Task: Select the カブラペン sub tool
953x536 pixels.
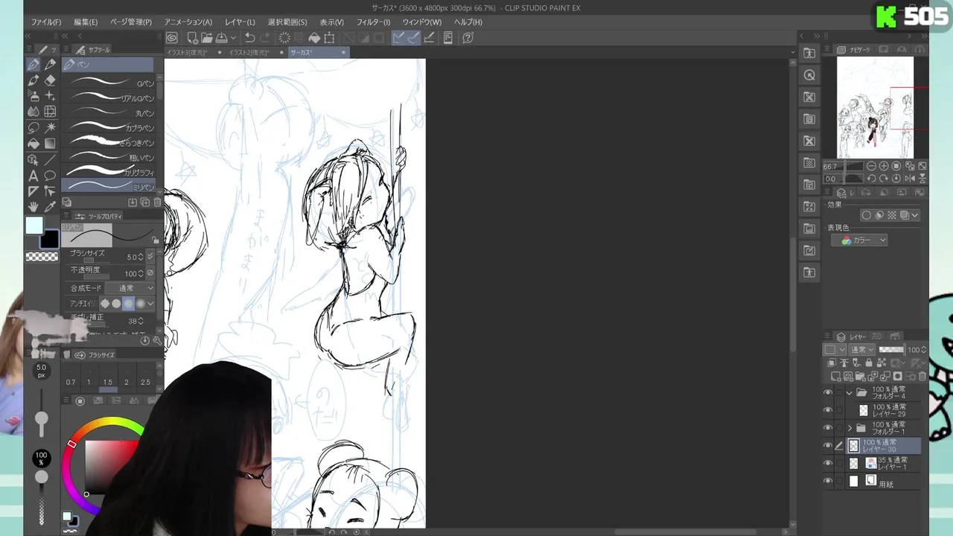Action: point(109,127)
